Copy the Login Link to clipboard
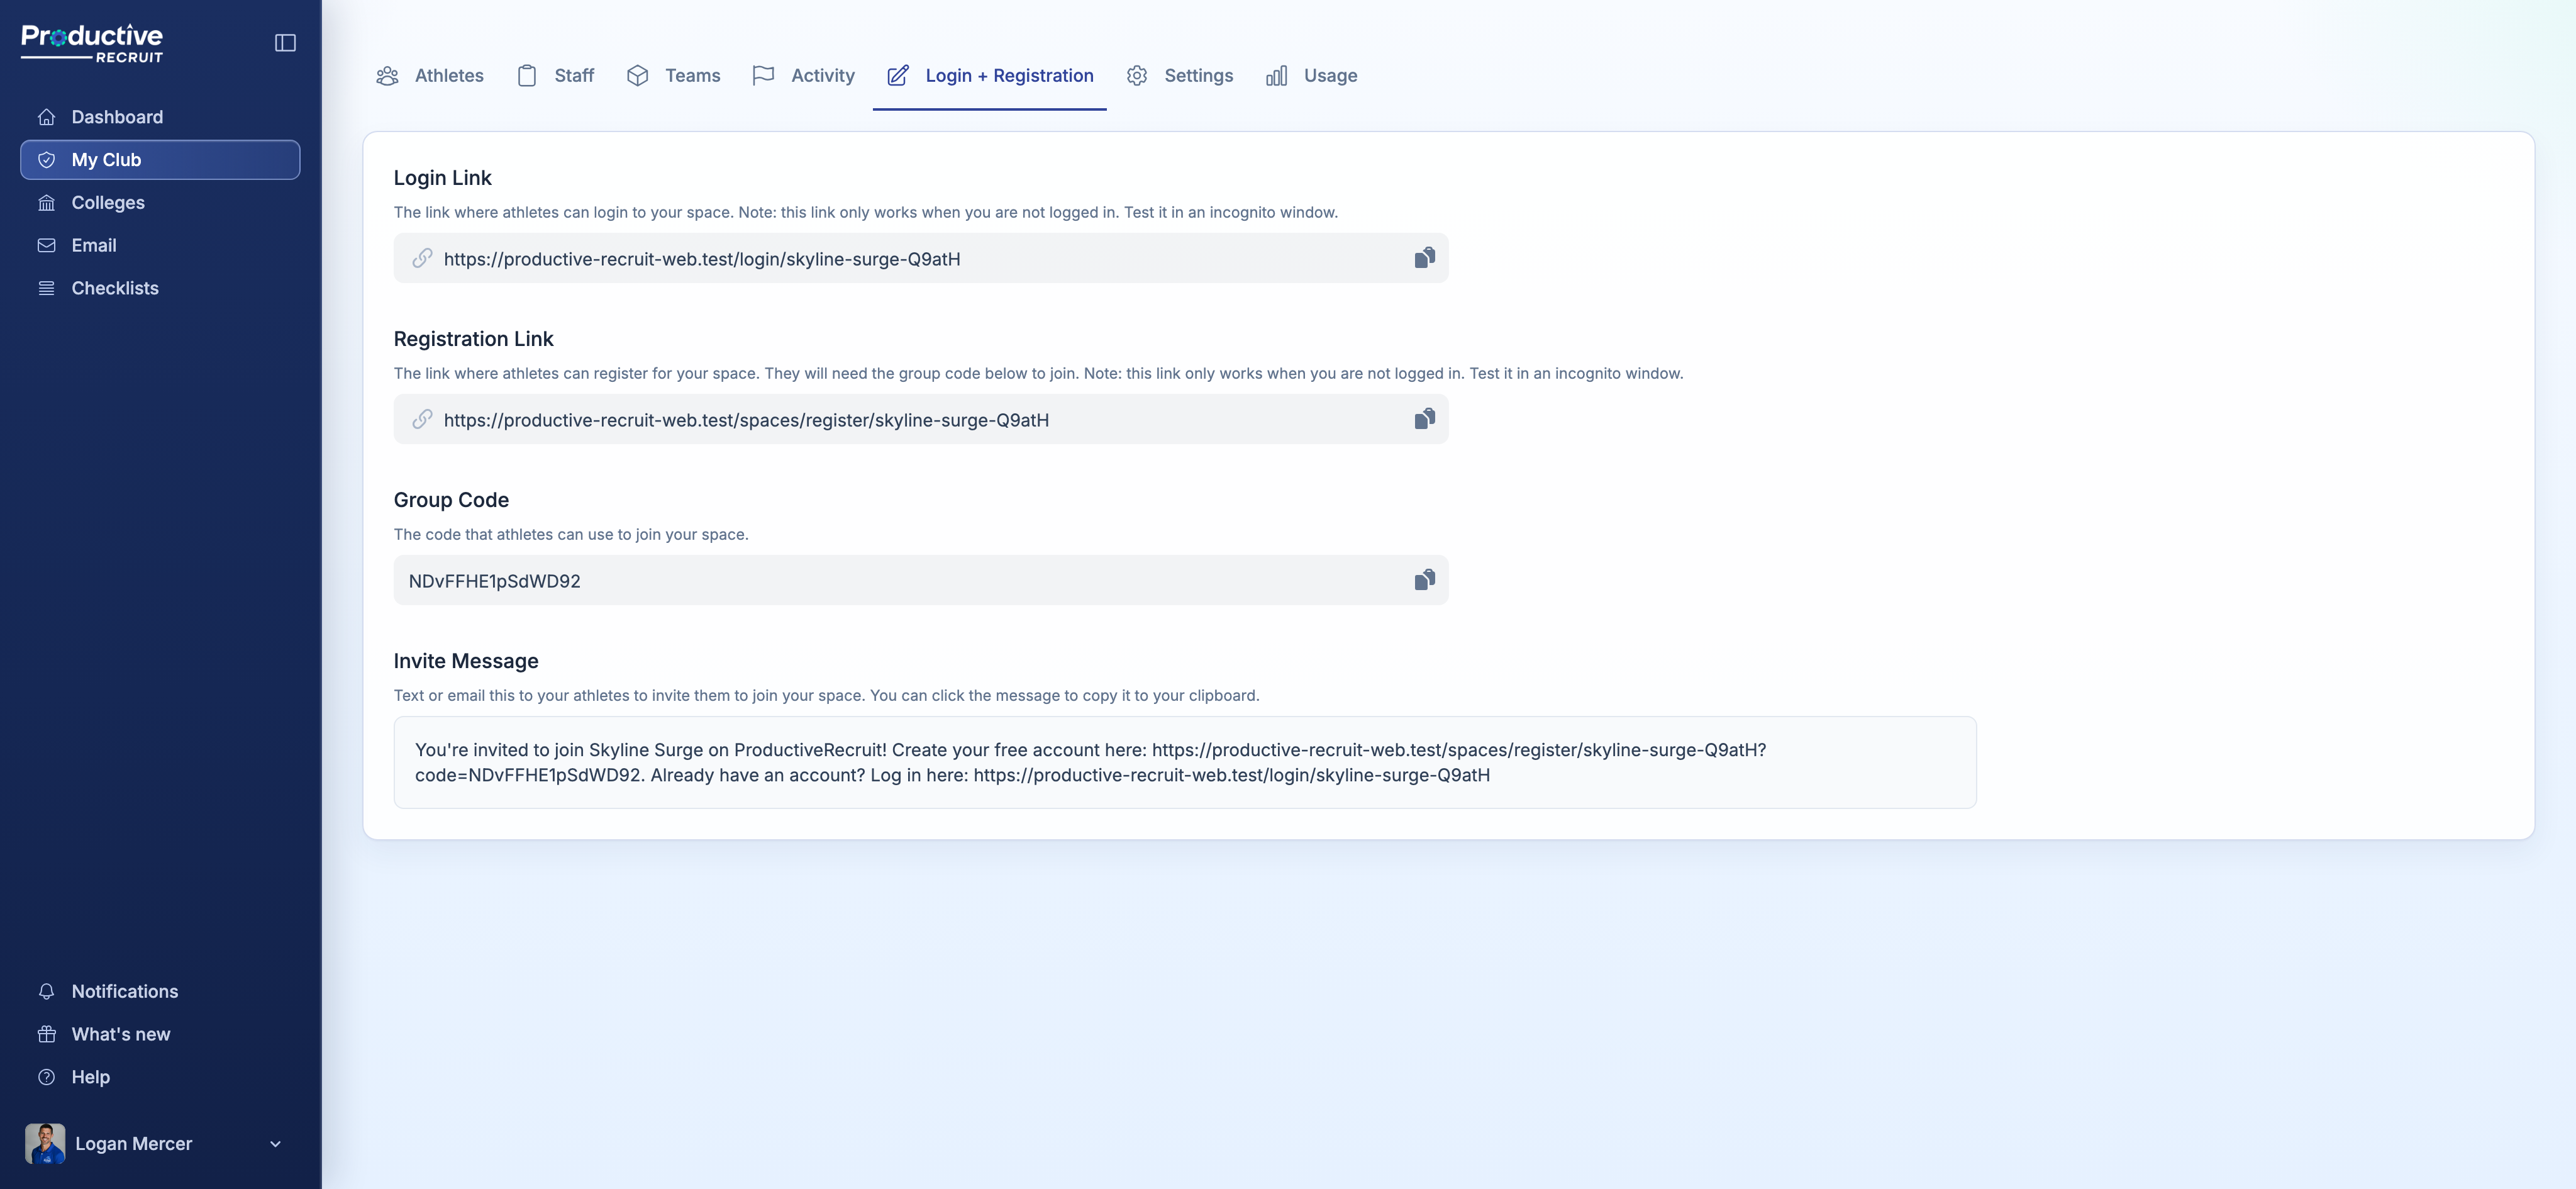The image size is (2576, 1189). click(1424, 258)
